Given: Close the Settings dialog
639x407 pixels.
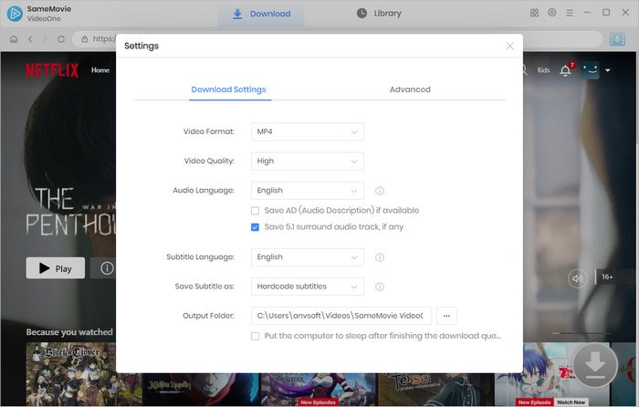Looking at the screenshot, I should (509, 46).
